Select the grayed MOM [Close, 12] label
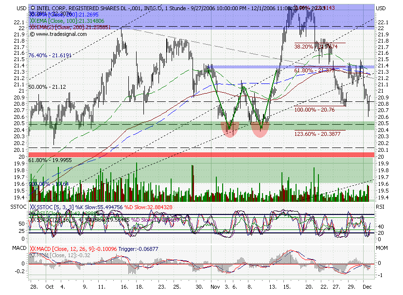Viewport: 403px width, 295px height. (68, 256)
